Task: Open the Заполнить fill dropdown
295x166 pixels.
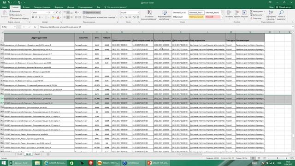Action: coord(256,15)
